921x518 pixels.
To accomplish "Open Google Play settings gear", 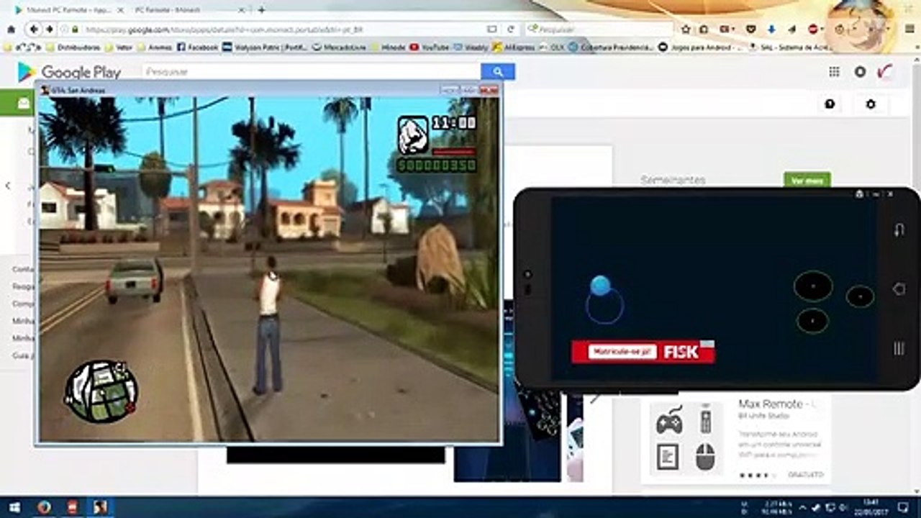I will coord(871,104).
